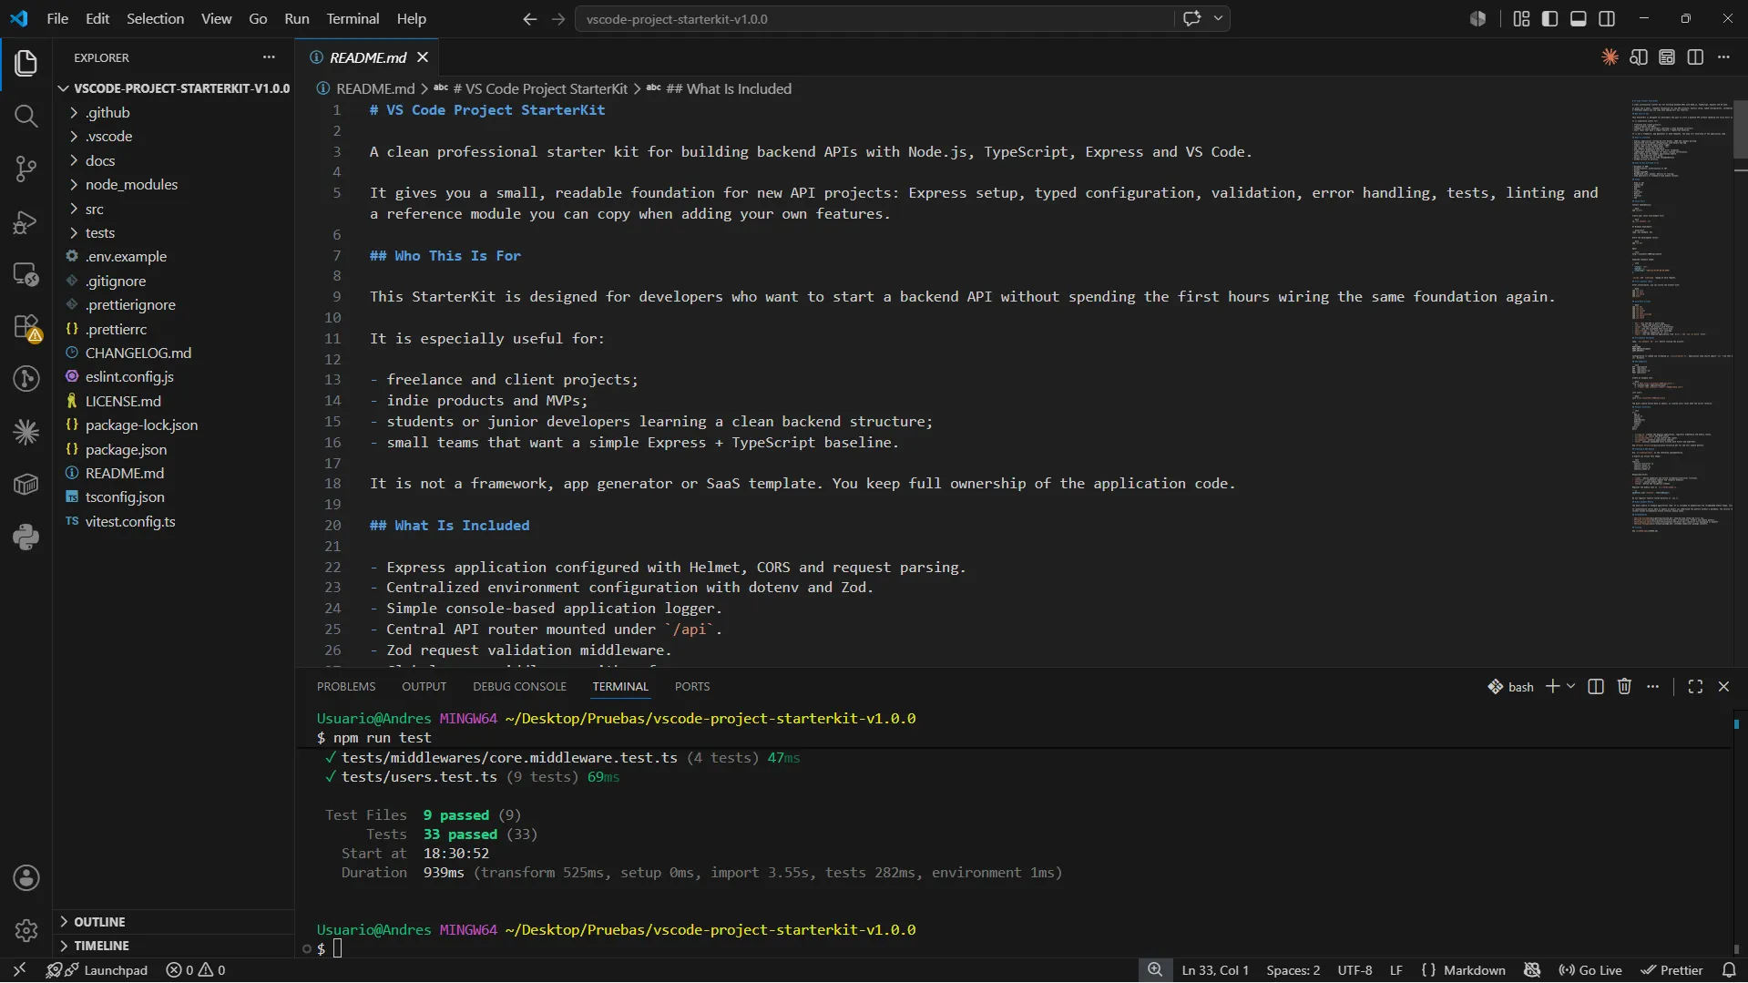
Task: Expand the OUTLINE section
Action: click(x=173, y=922)
